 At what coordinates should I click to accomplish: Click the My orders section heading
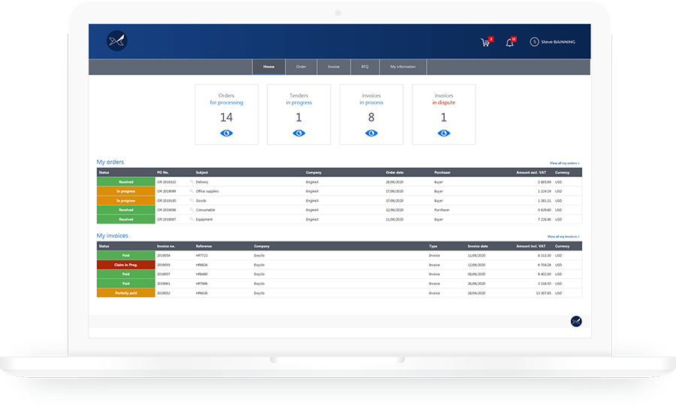[x=110, y=162]
